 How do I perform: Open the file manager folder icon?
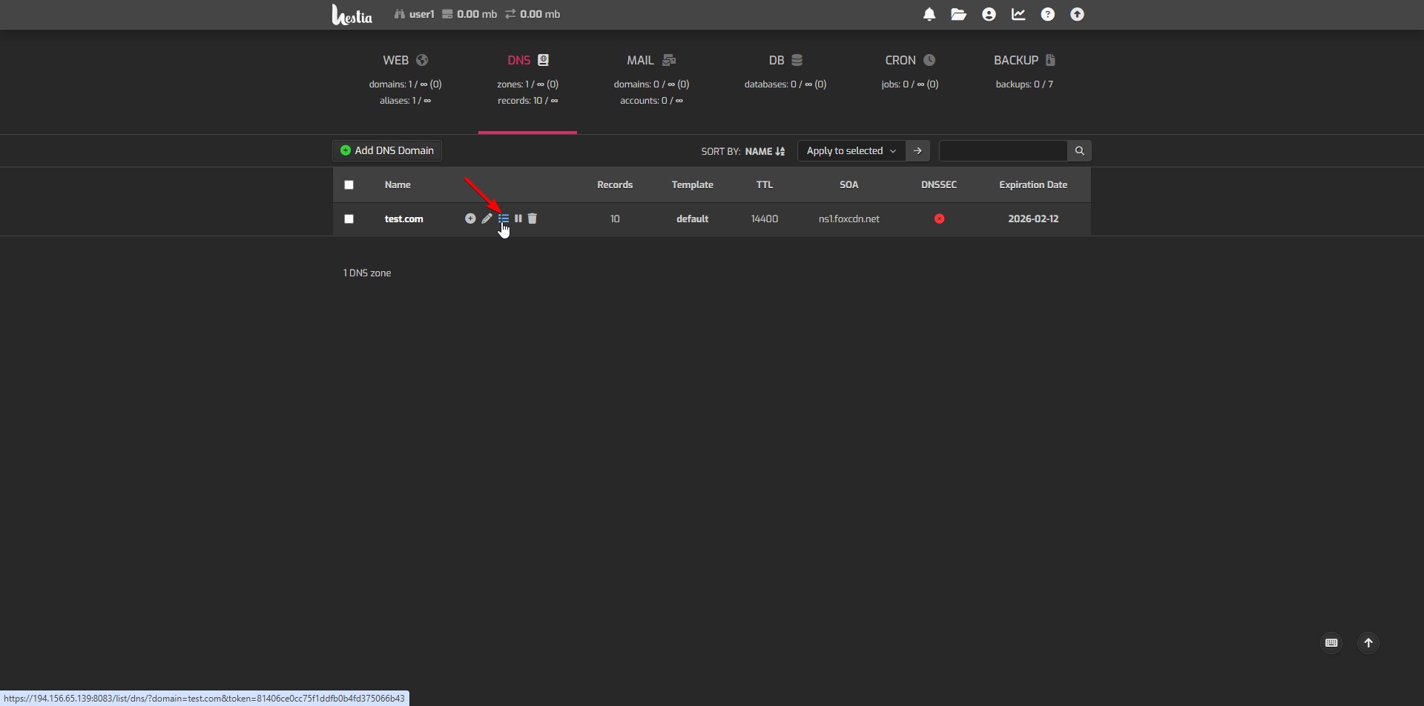coord(958,15)
